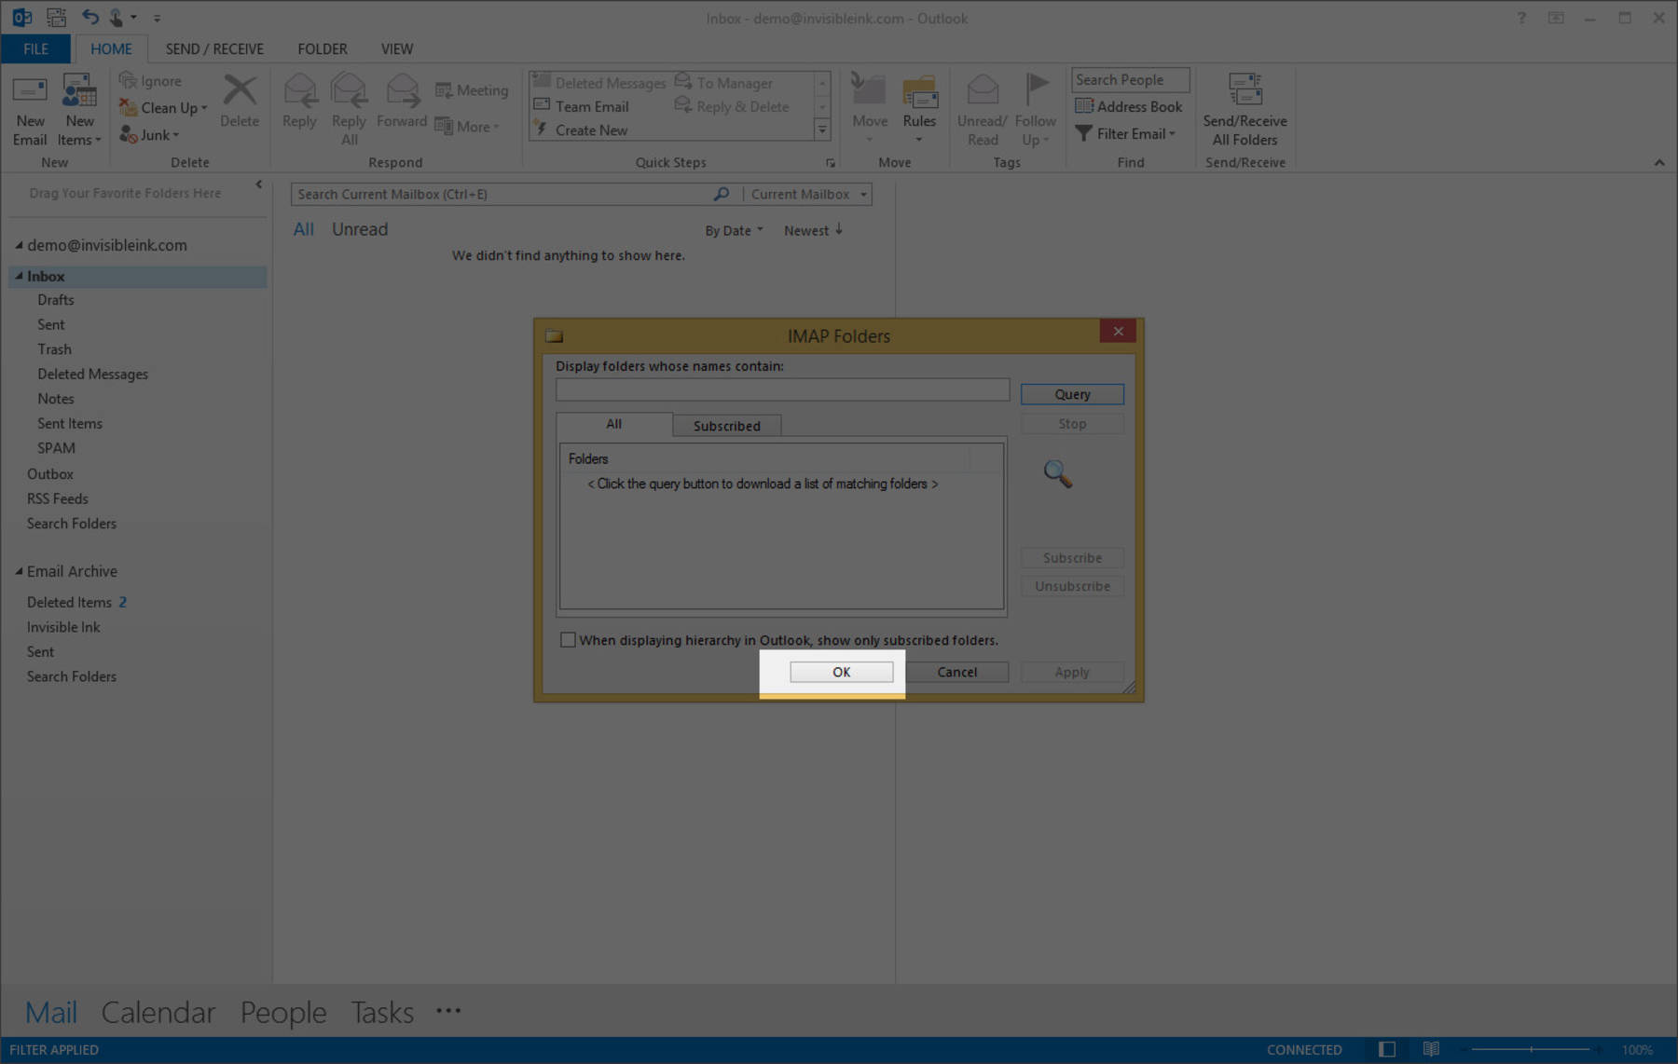This screenshot has width=1678, height=1064.
Task: Select the To Manager quick step
Action: (724, 83)
